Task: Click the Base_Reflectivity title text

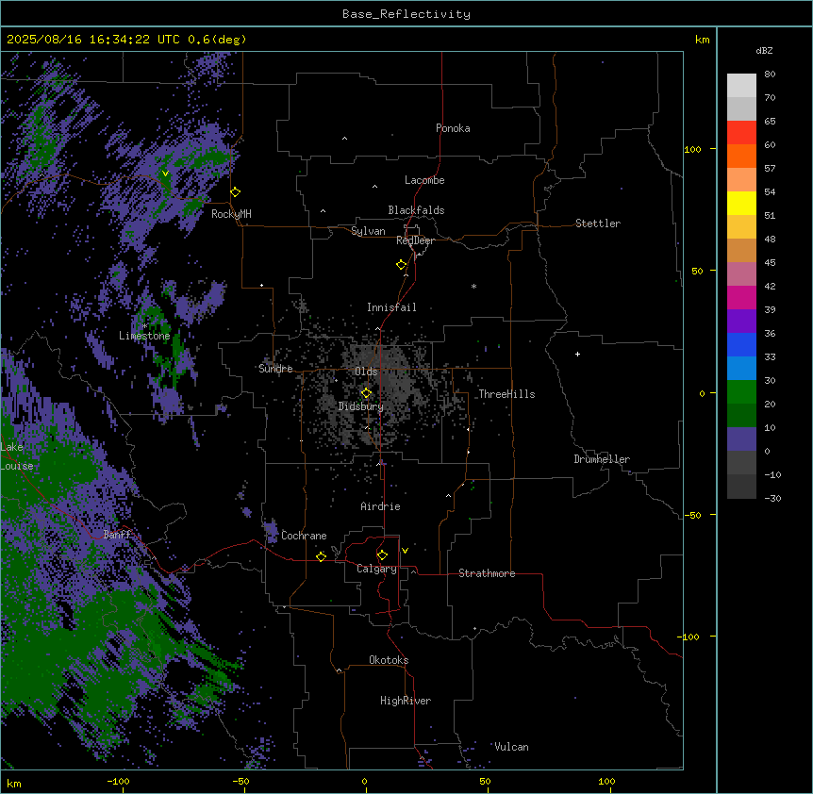Action: tap(406, 14)
